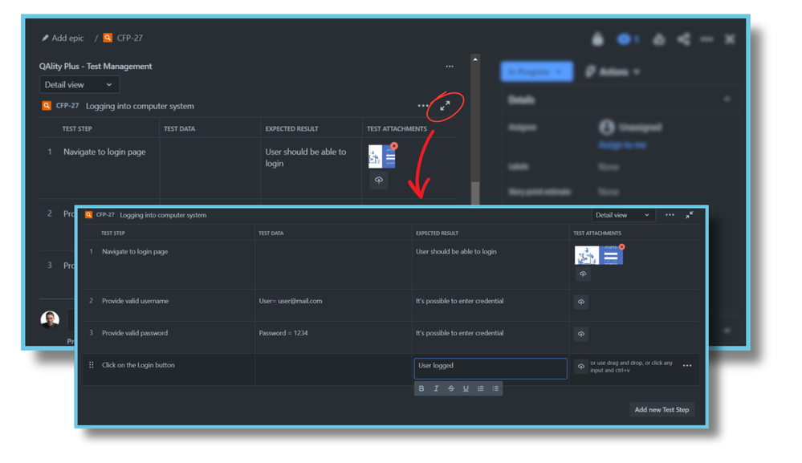Open the issue header more-actions menu
Screen dimensions: 802x463
(x=706, y=39)
